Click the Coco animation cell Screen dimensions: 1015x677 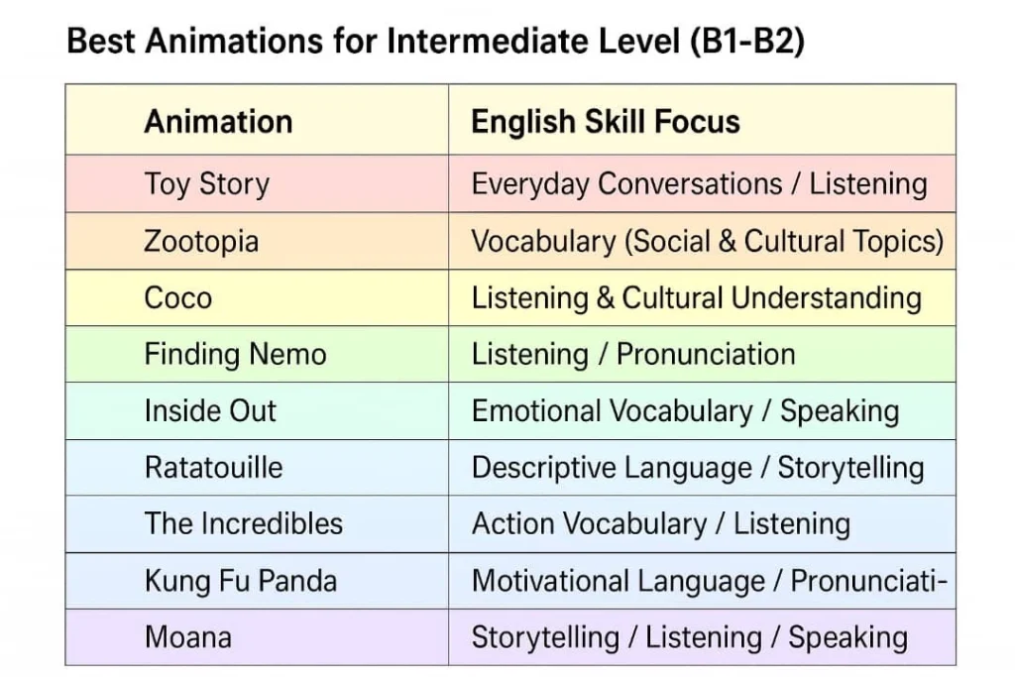(257, 297)
